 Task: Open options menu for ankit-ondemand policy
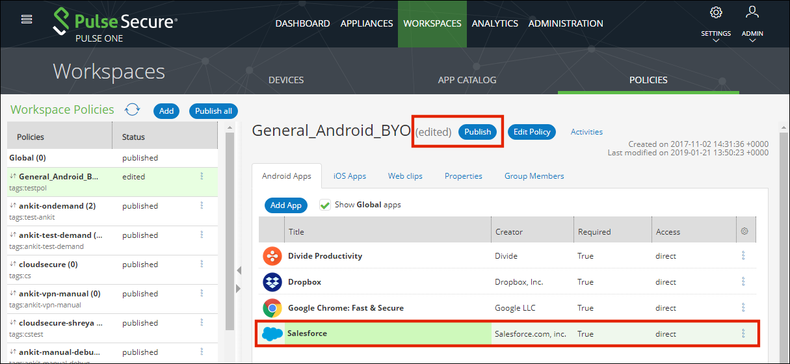pos(202,205)
